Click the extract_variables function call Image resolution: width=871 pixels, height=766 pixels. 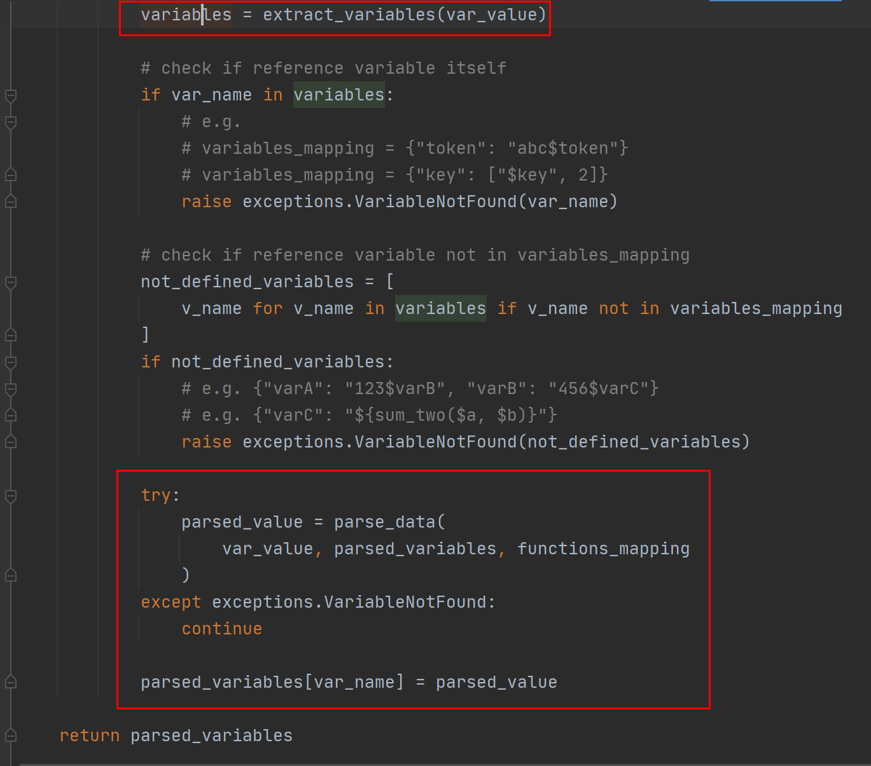405,15
